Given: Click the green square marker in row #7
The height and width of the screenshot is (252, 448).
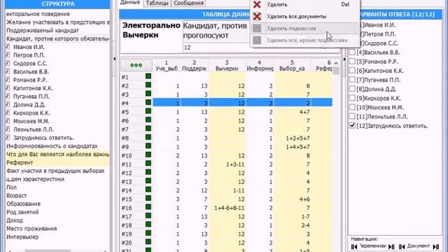Looking at the screenshot, I should point(148,128).
